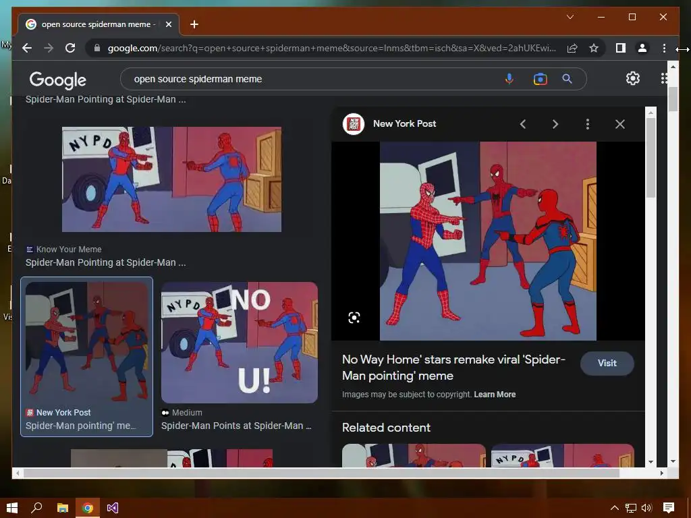691x518 pixels.
Task: Show next image in preview panel
Action: (555, 124)
